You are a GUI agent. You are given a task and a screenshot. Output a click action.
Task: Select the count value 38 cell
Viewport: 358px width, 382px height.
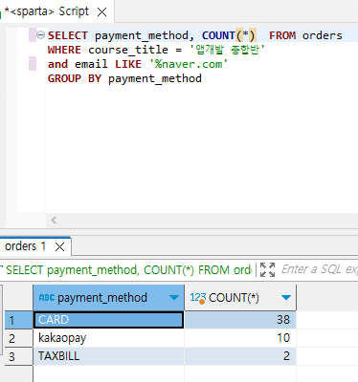click(240, 320)
